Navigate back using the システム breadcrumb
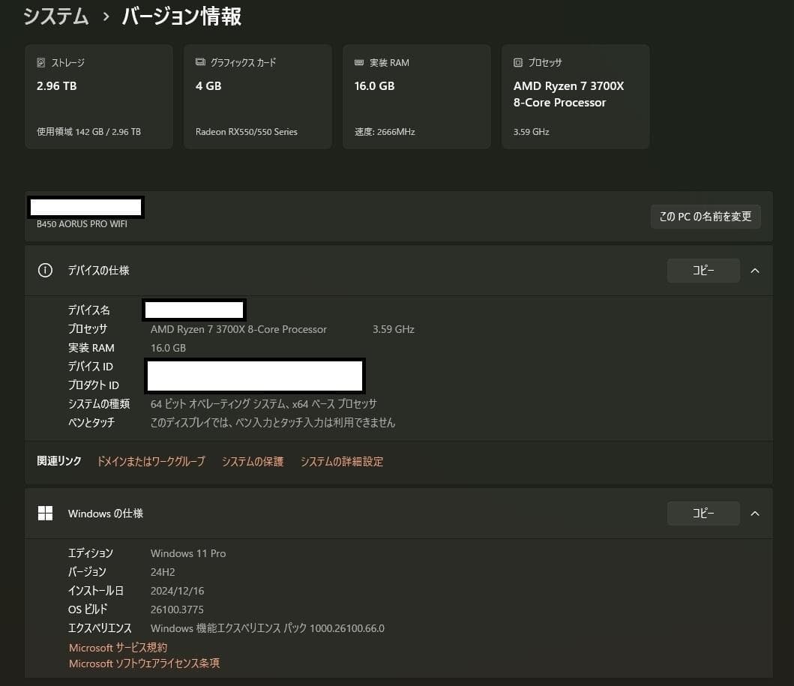794x686 pixels. pyautogui.click(x=56, y=16)
